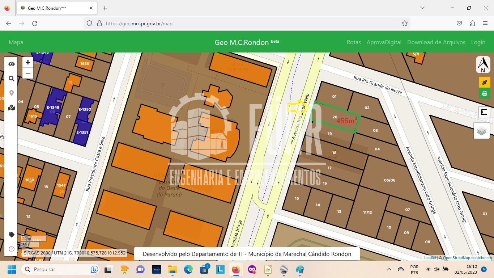Open the Firefox hamburger application menu

485,24
